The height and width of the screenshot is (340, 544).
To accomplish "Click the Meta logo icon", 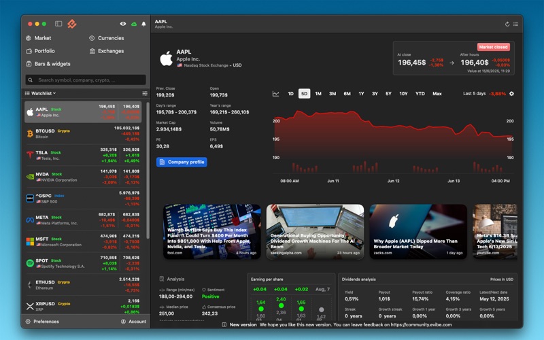I will (30, 220).
